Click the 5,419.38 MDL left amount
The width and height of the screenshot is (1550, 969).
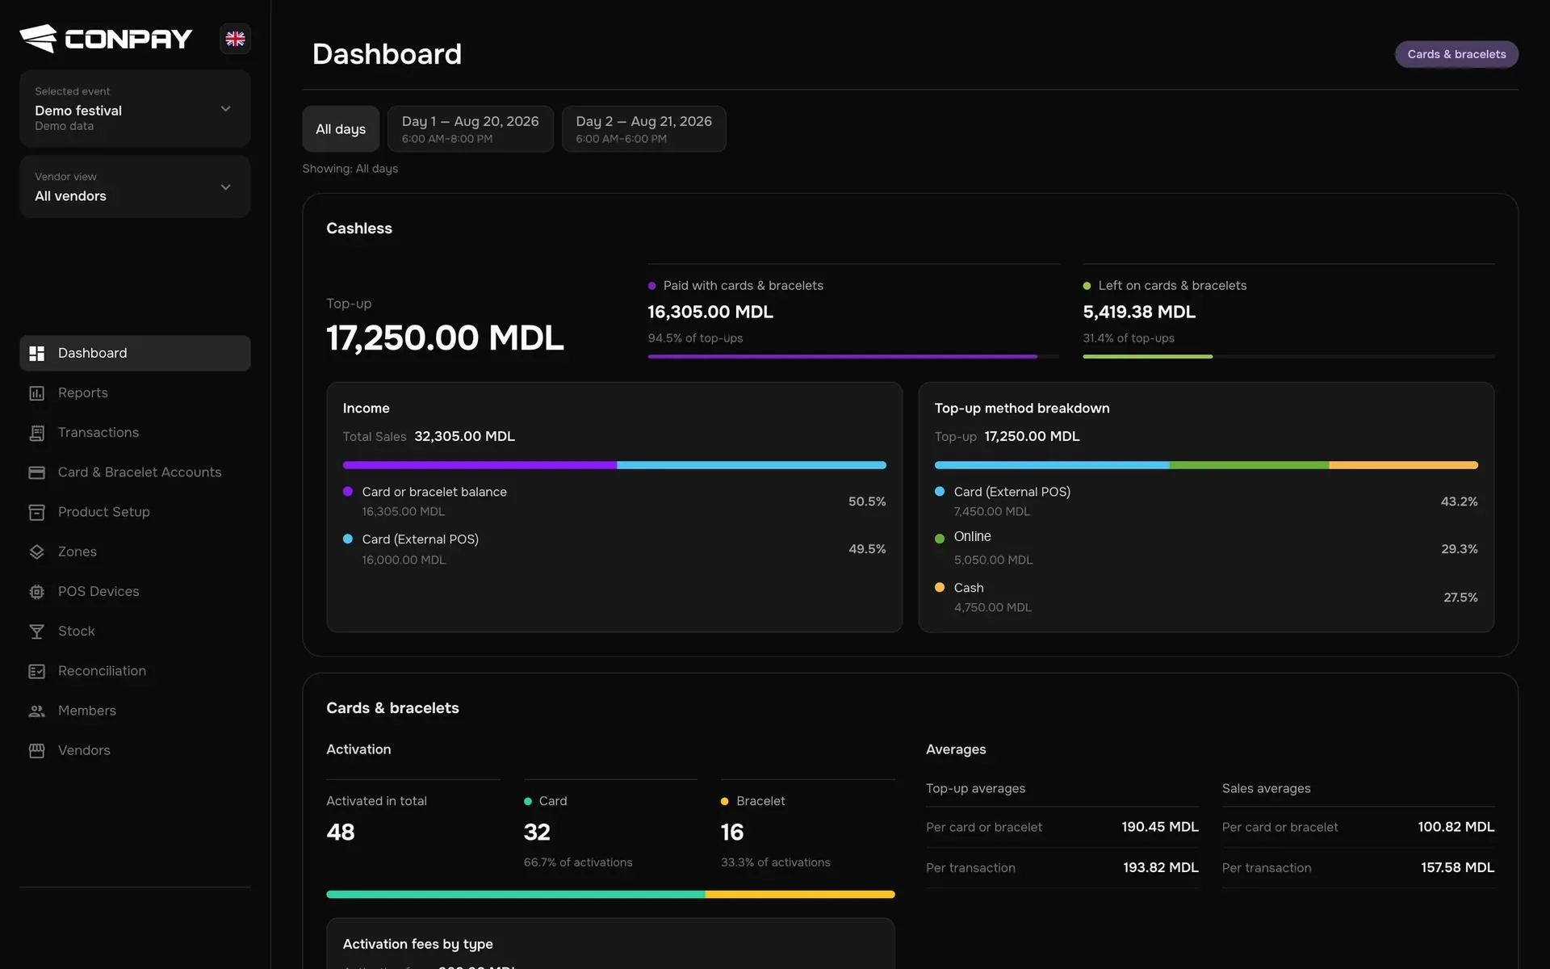point(1139,312)
